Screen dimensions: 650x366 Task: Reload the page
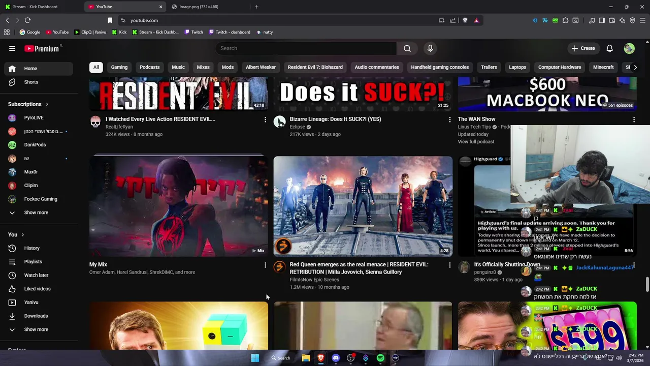(x=27, y=20)
